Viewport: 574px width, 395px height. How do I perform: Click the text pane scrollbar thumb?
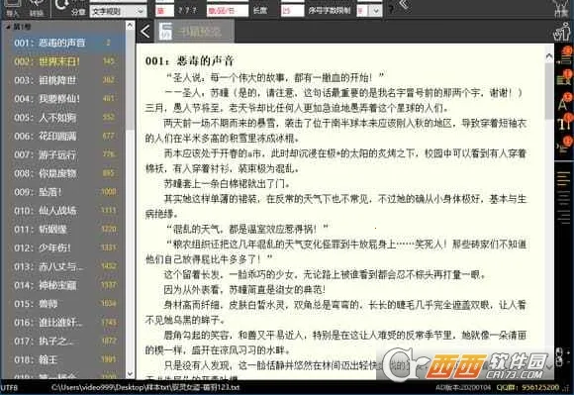(x=549, y=91)
